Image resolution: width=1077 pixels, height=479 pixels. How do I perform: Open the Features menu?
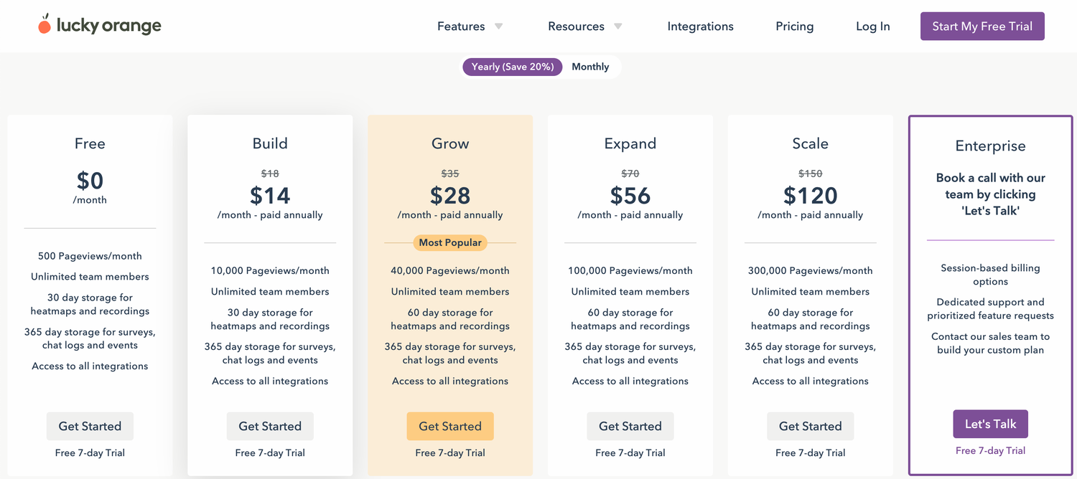[x=461, y=27]
